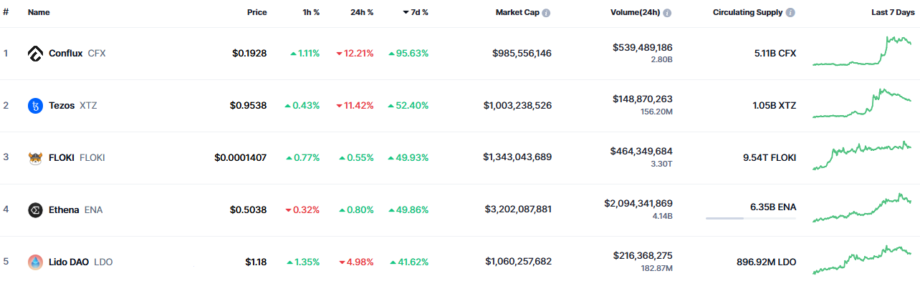Viewport: 920px width, 296px height.
Task: Click the FLOKI 7-day sparkline chart
Action: 862,156
